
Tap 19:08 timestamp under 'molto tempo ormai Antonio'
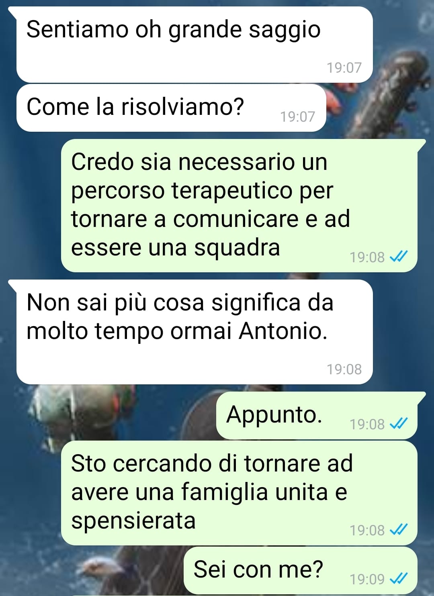click(x=344, y=369)
